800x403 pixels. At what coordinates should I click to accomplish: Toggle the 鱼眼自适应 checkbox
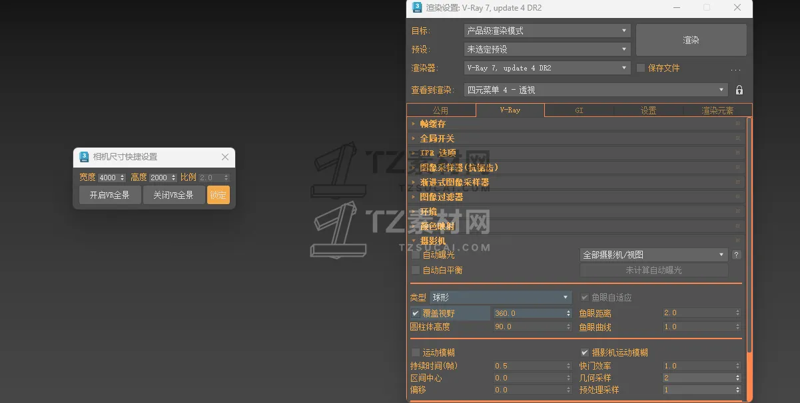tap(585, 297)
